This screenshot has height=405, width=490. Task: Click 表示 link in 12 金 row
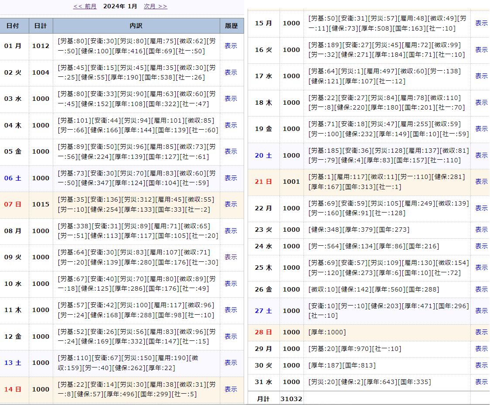click(x=231, y=337)
